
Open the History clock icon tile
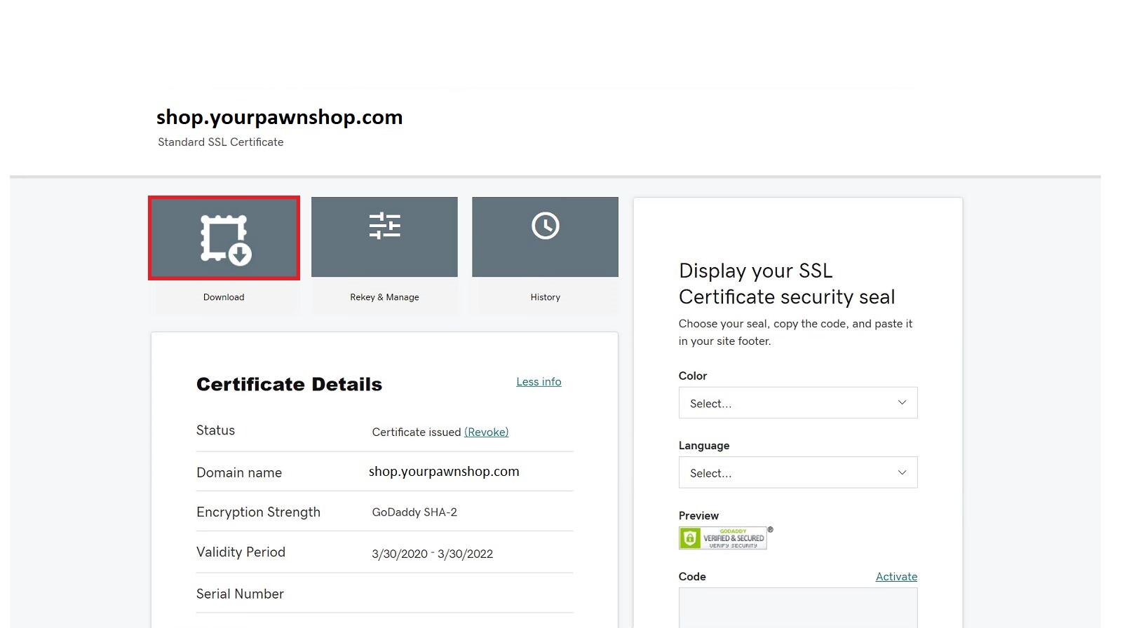(545, 237)
